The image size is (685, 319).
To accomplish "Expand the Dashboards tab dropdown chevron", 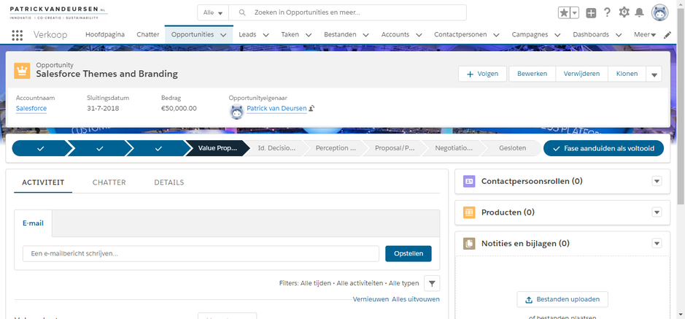I will [619, 35].
